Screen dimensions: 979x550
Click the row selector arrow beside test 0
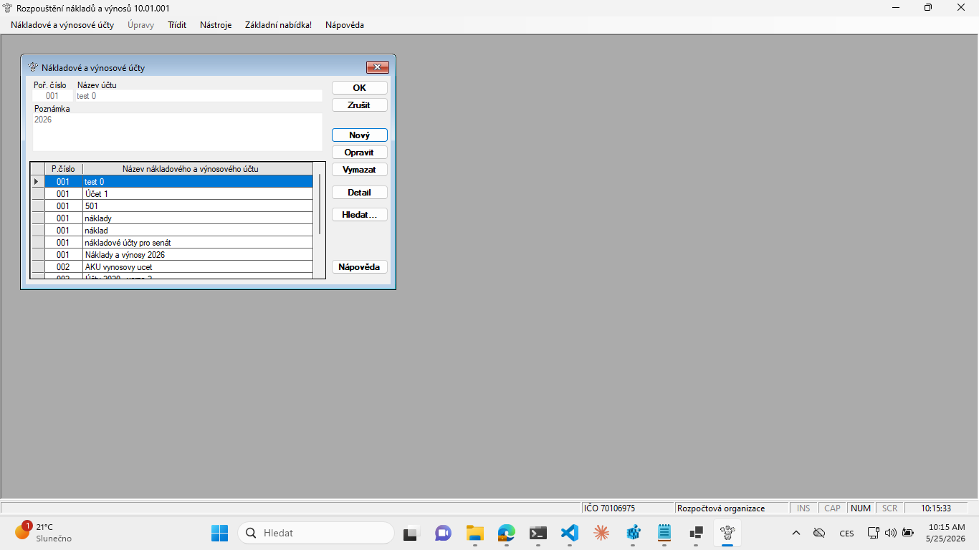37,182
